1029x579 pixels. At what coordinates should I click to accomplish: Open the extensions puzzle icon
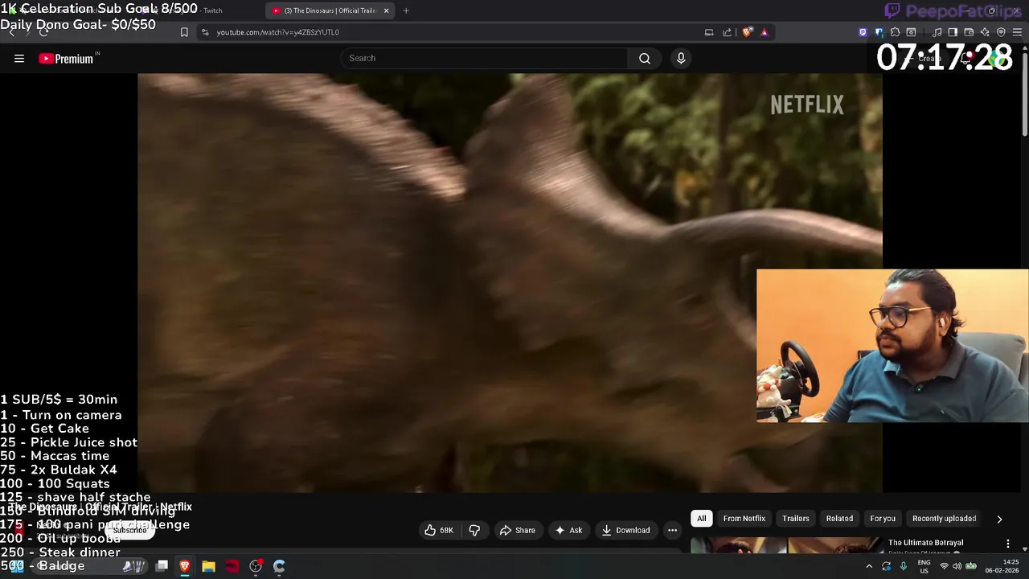click(x=895, y=32)
